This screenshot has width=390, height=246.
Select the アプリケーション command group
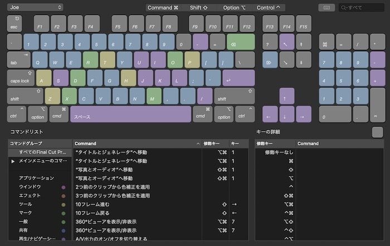point(40,178)
